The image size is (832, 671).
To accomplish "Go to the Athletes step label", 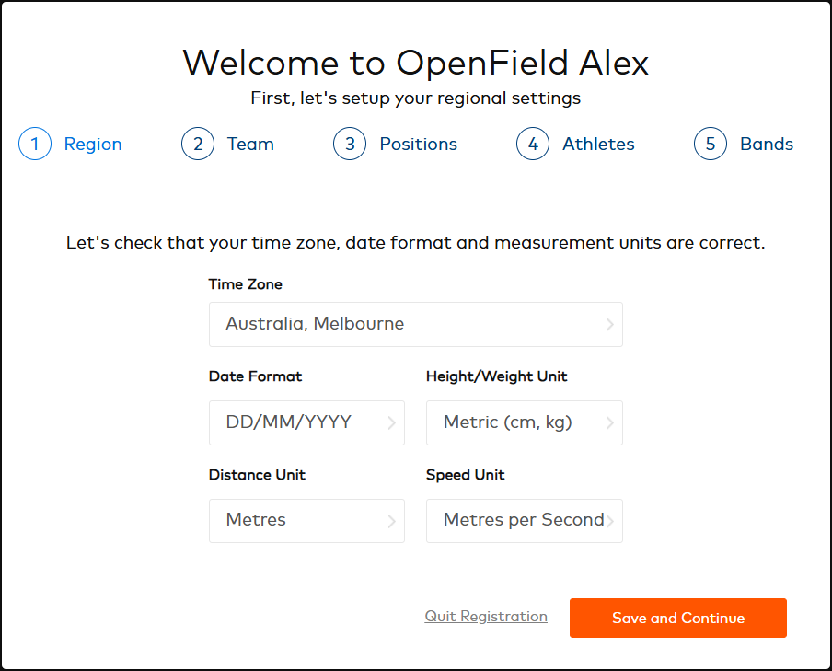I will (x=598, y=144).
